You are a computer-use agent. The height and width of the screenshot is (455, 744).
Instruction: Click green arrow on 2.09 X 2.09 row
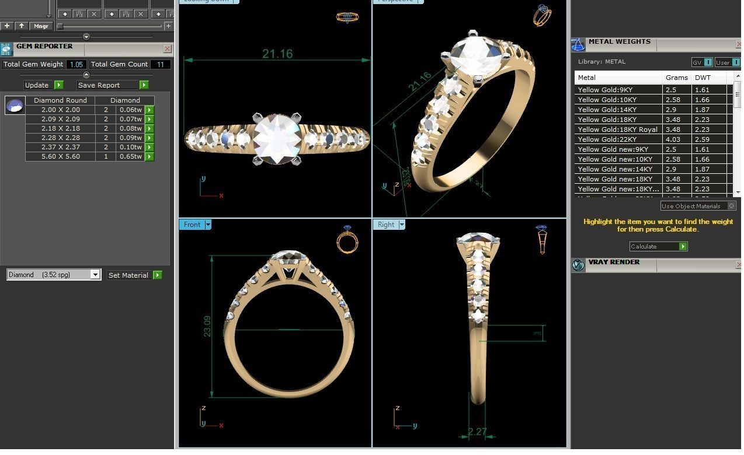(x=150, y=119)
